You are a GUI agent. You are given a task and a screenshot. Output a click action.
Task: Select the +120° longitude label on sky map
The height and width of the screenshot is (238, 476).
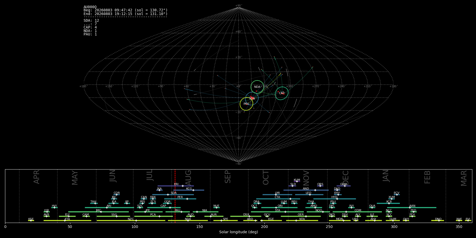click(x=135, y=86)
